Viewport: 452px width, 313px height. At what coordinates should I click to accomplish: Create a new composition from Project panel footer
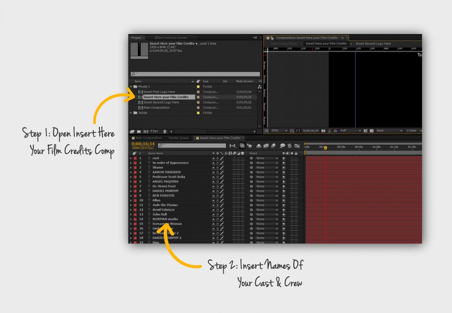tap(146, 131)
